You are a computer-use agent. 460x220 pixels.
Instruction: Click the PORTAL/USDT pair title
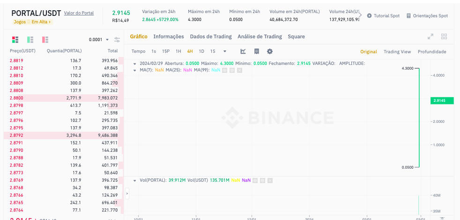click(x=36, y=13)
